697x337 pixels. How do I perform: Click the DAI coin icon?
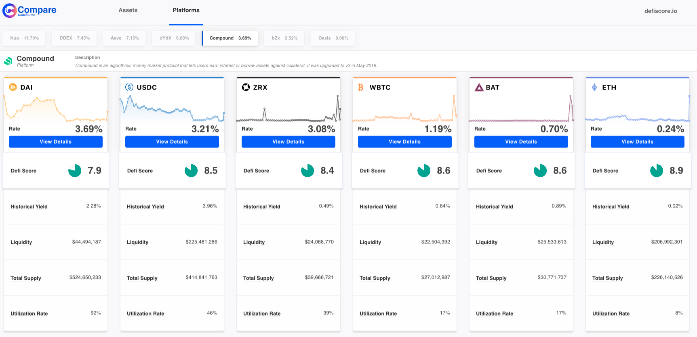coord(13,87)
